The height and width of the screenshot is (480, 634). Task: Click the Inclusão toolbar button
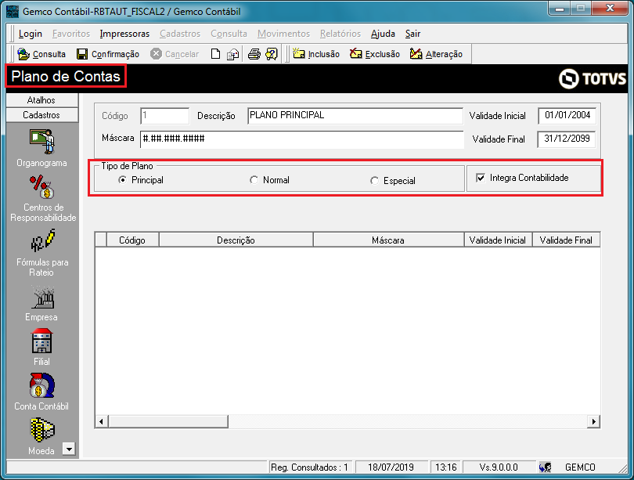[x=315, y=54]
